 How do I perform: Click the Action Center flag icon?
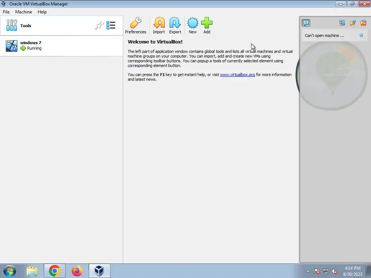pyautogui.click(x=317, y=271)
